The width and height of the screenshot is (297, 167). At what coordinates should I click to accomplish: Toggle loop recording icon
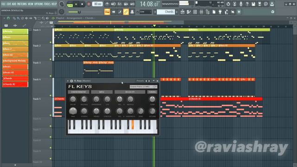point(132,4)
